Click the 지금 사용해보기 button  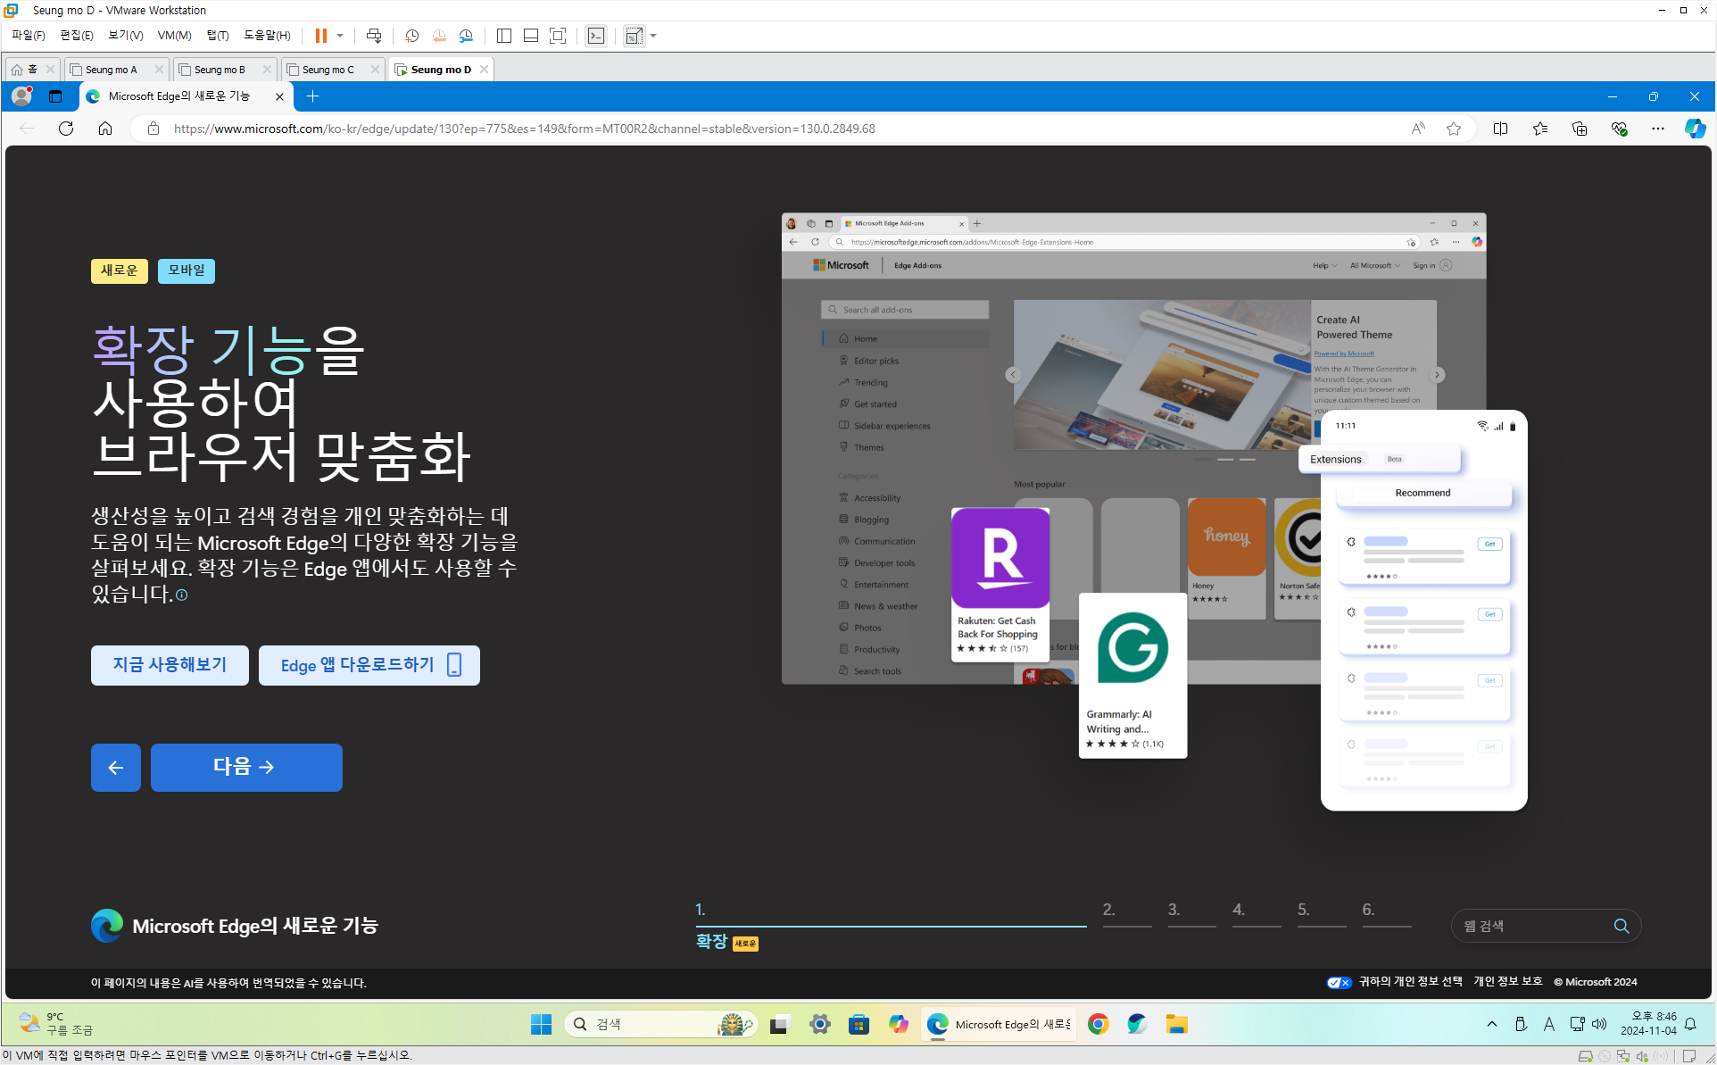(x=170, y=665)
